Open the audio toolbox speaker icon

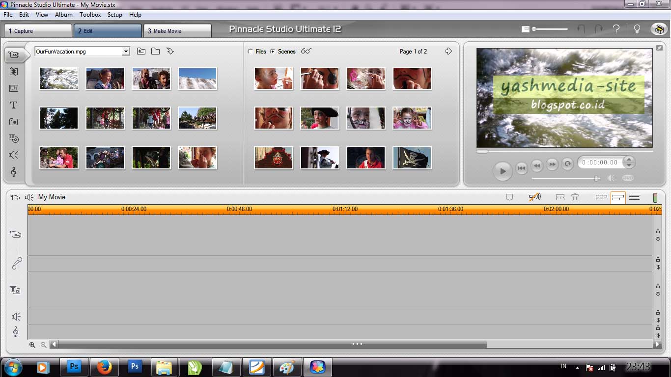coord(29,197)
